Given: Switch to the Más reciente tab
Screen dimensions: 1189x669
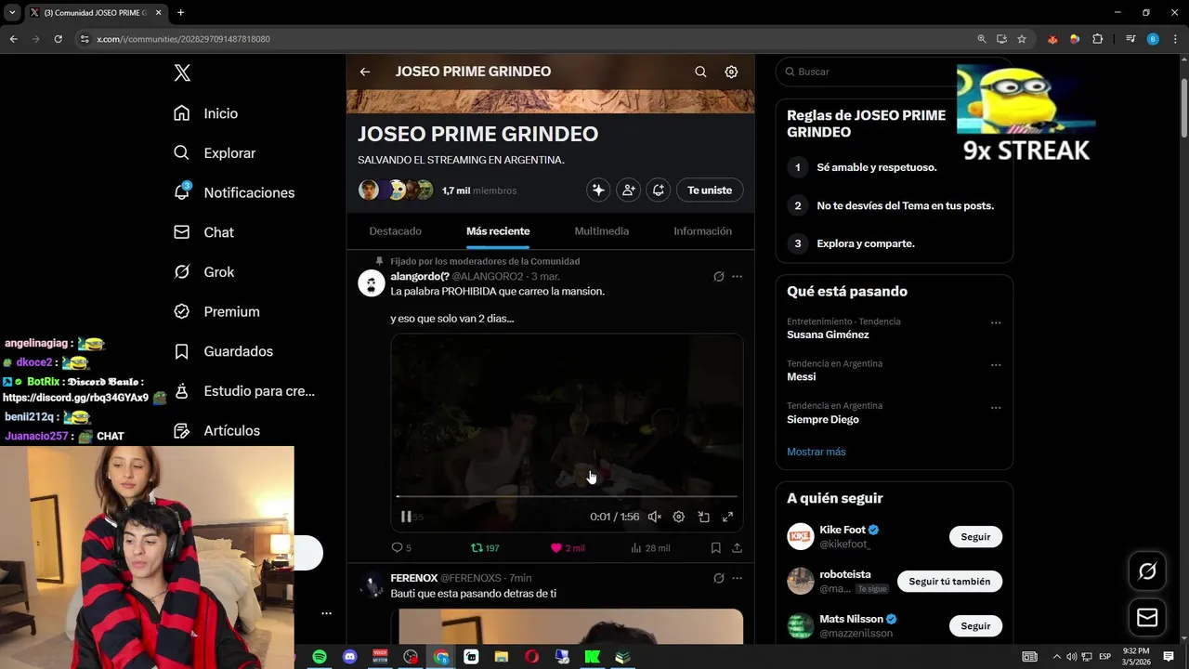Looking at the screenshot, I should coord(498,231).
